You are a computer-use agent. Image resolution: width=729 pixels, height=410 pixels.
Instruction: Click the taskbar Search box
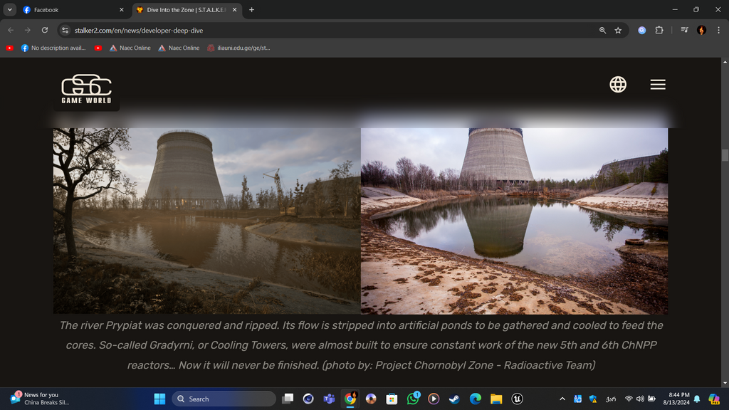pos(224,399)
